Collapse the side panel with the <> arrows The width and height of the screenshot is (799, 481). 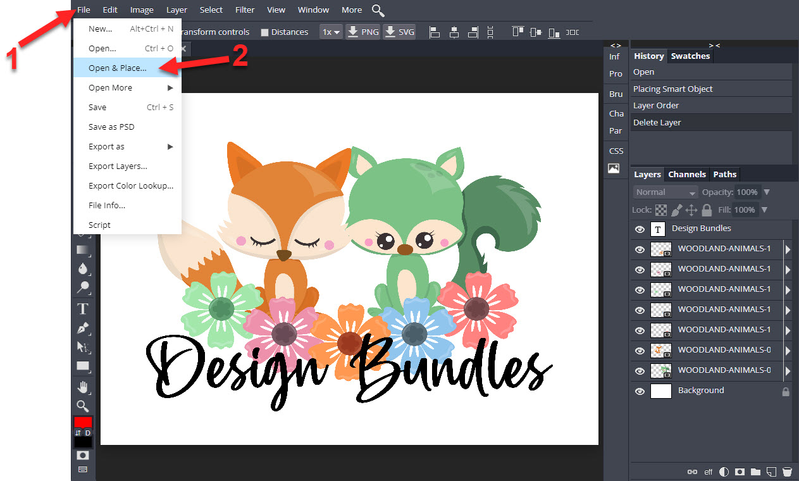pyautogui.click(x=615, y=45)
